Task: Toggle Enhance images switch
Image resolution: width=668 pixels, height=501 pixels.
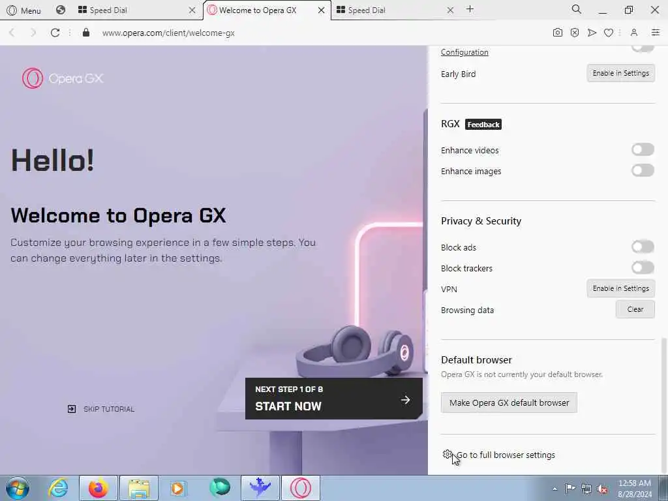Action: [x=643, y=170]
